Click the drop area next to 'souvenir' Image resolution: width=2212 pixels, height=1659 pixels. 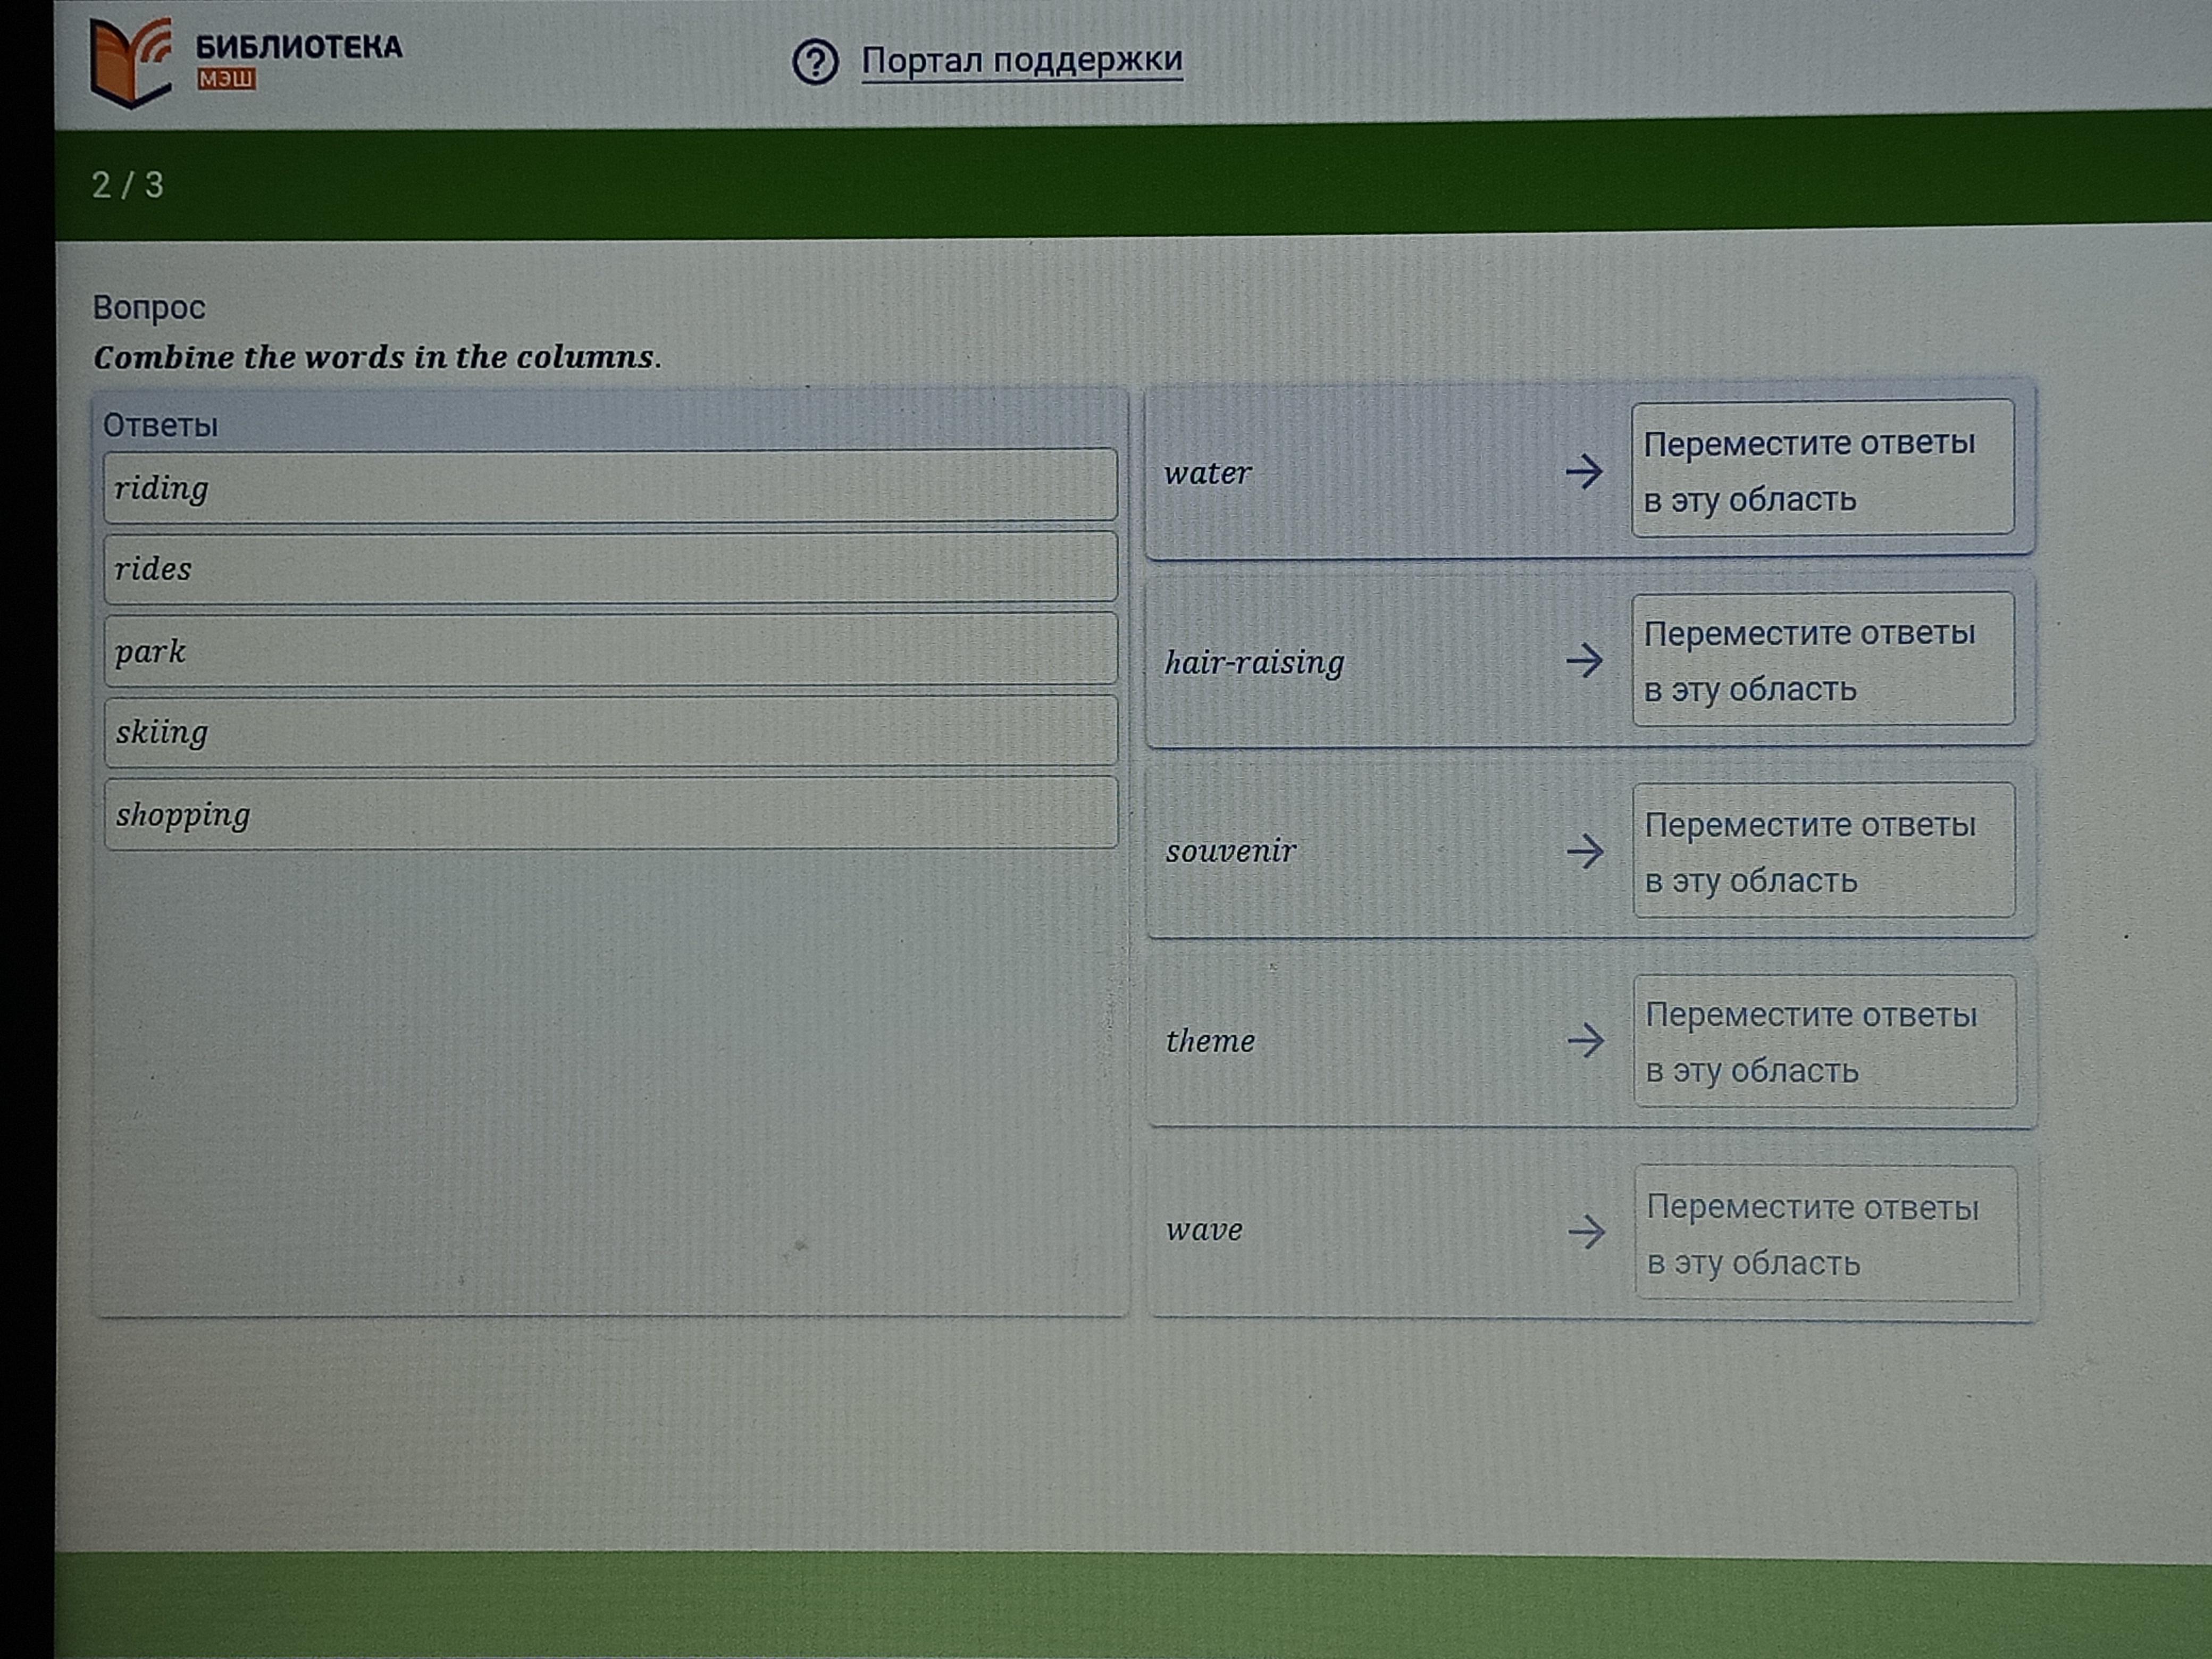point(1824,851)
